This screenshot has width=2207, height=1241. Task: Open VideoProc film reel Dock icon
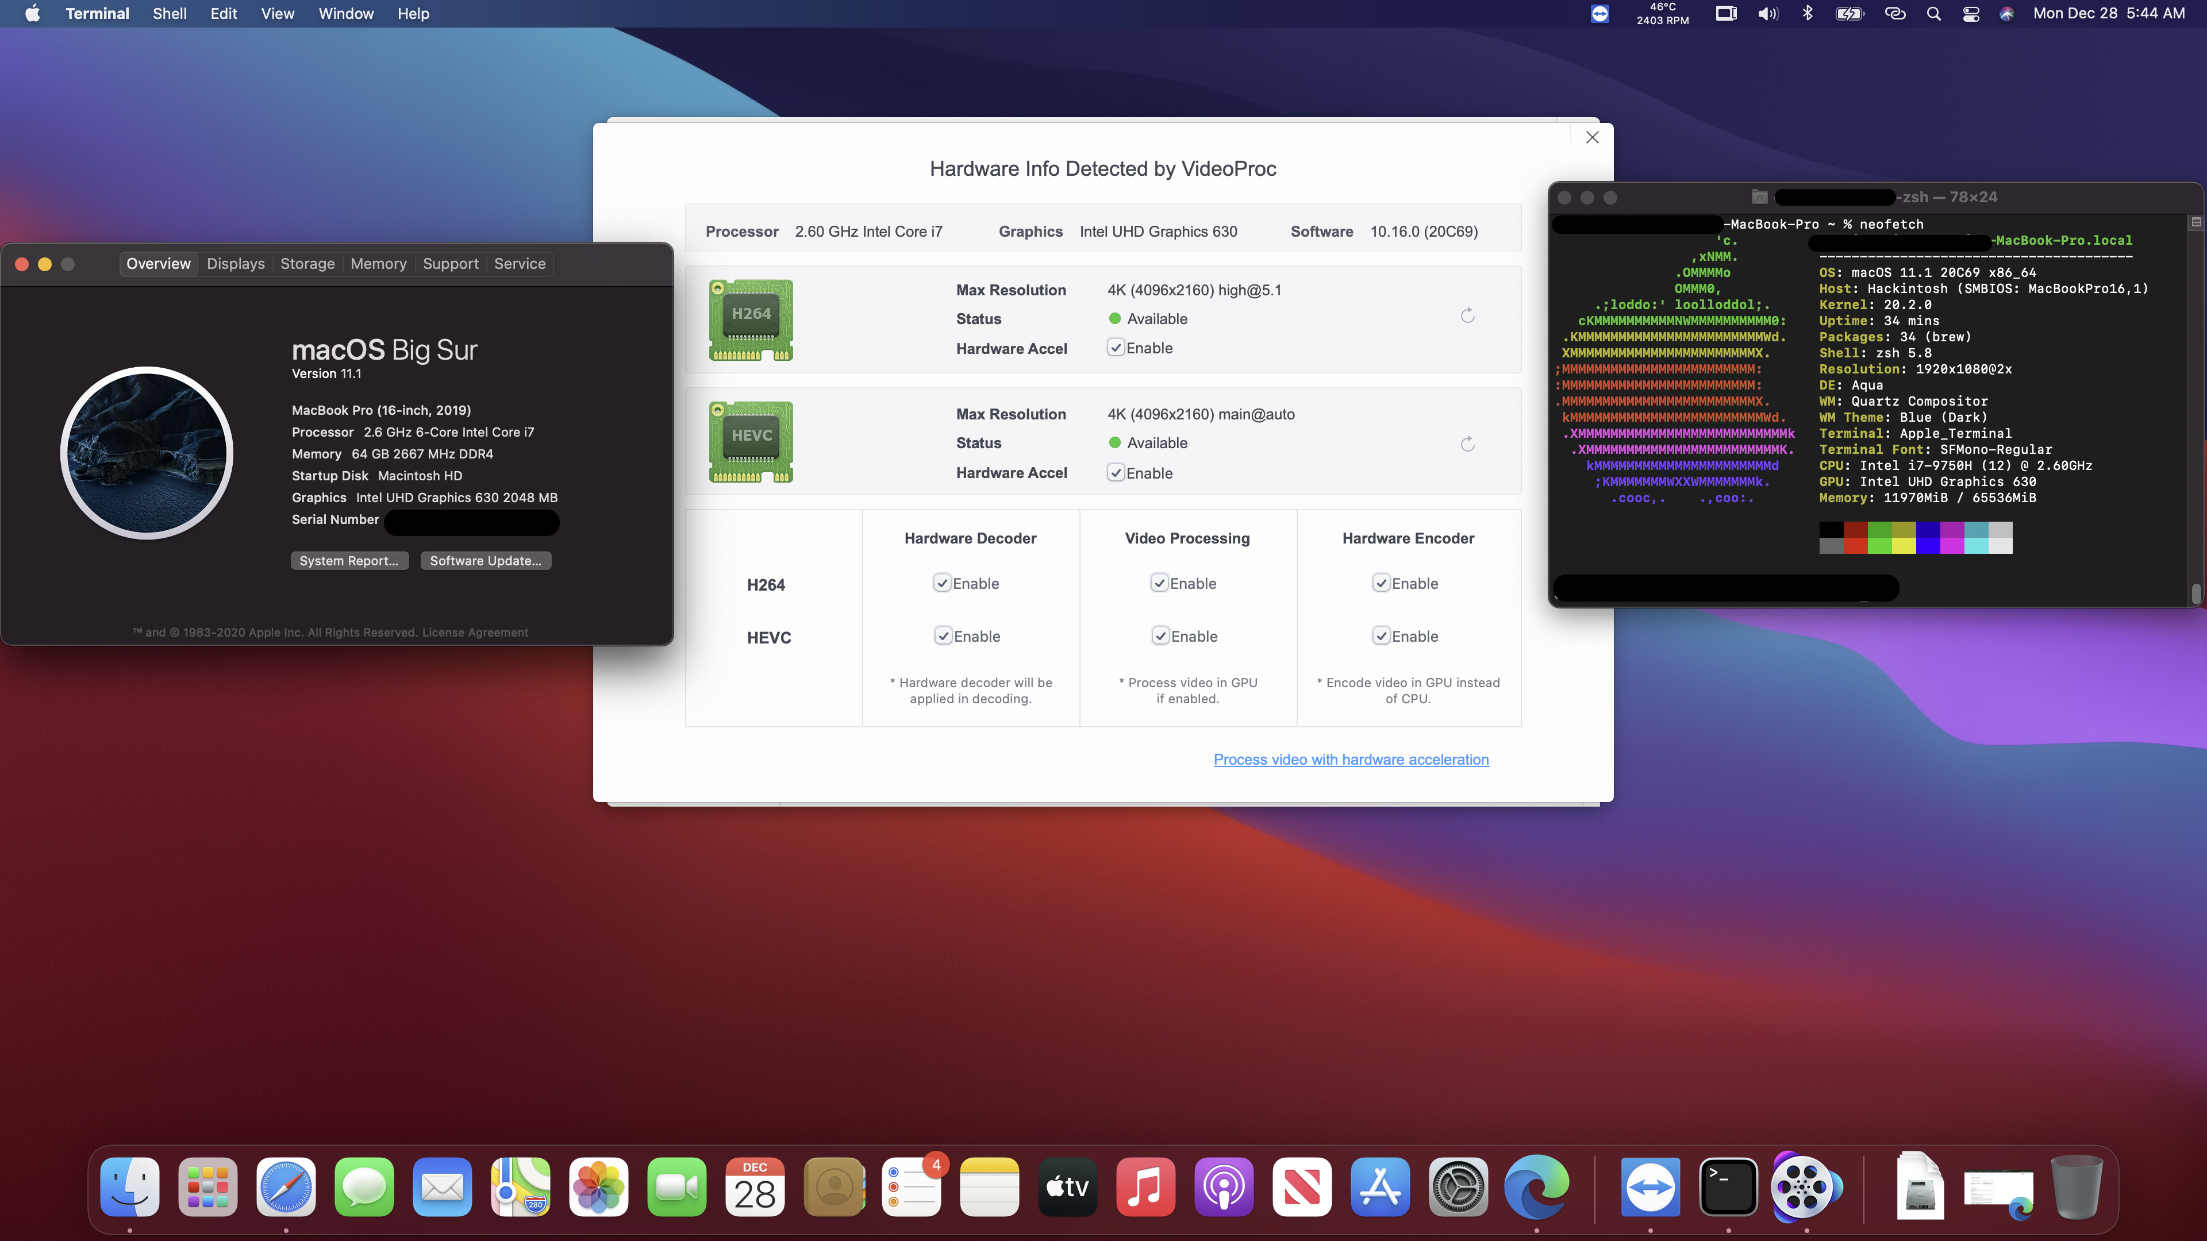[x=1806, y=1187]
